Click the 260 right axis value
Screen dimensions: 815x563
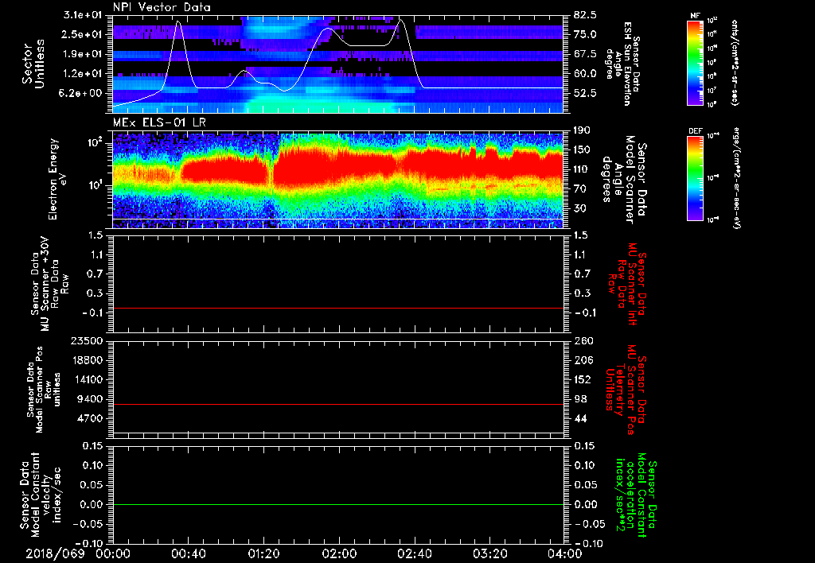(x=582, y=340)
